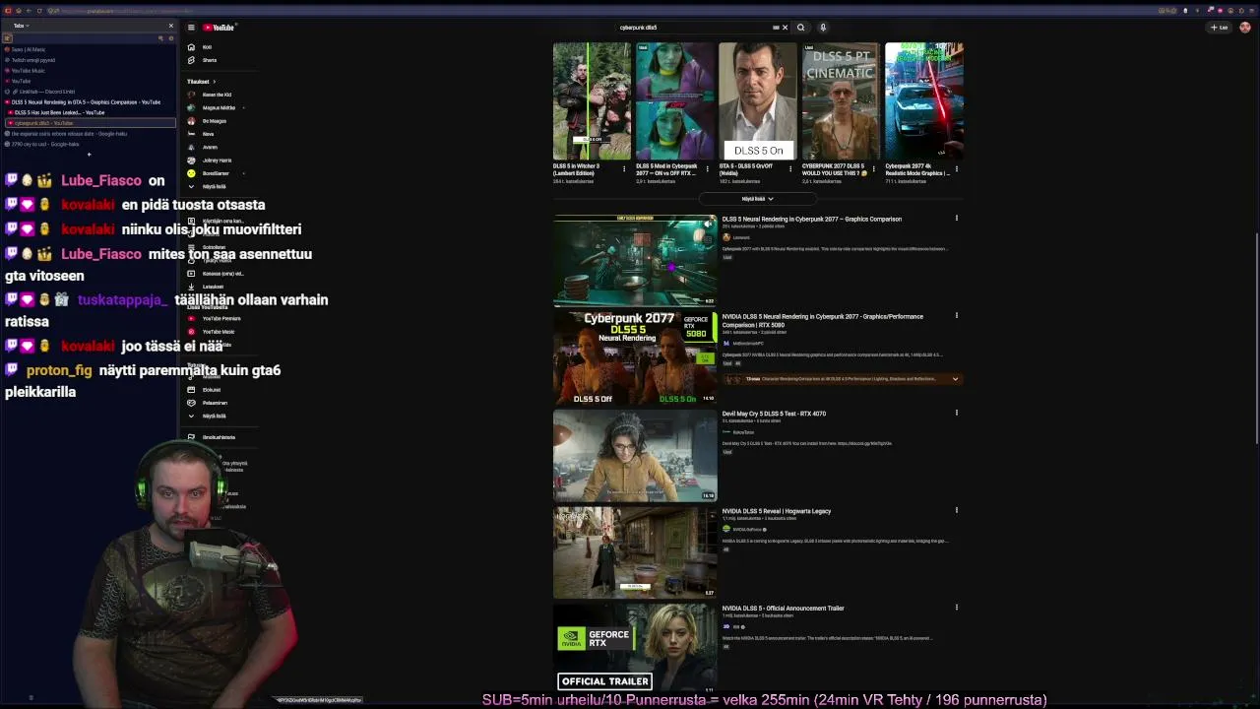Open options for WOULD YOU USE THIS short
Screen dimensions: 1260x709
[873, 169]
